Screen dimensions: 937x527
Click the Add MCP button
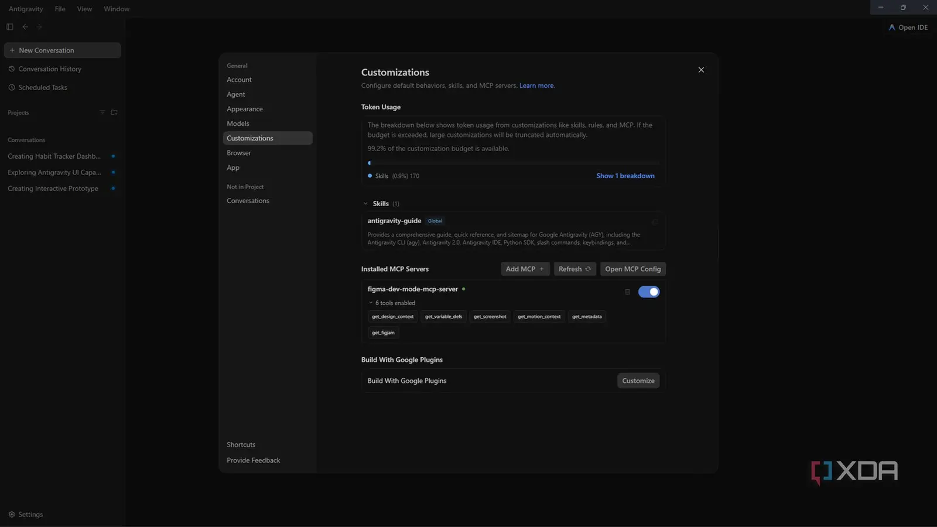525,269
